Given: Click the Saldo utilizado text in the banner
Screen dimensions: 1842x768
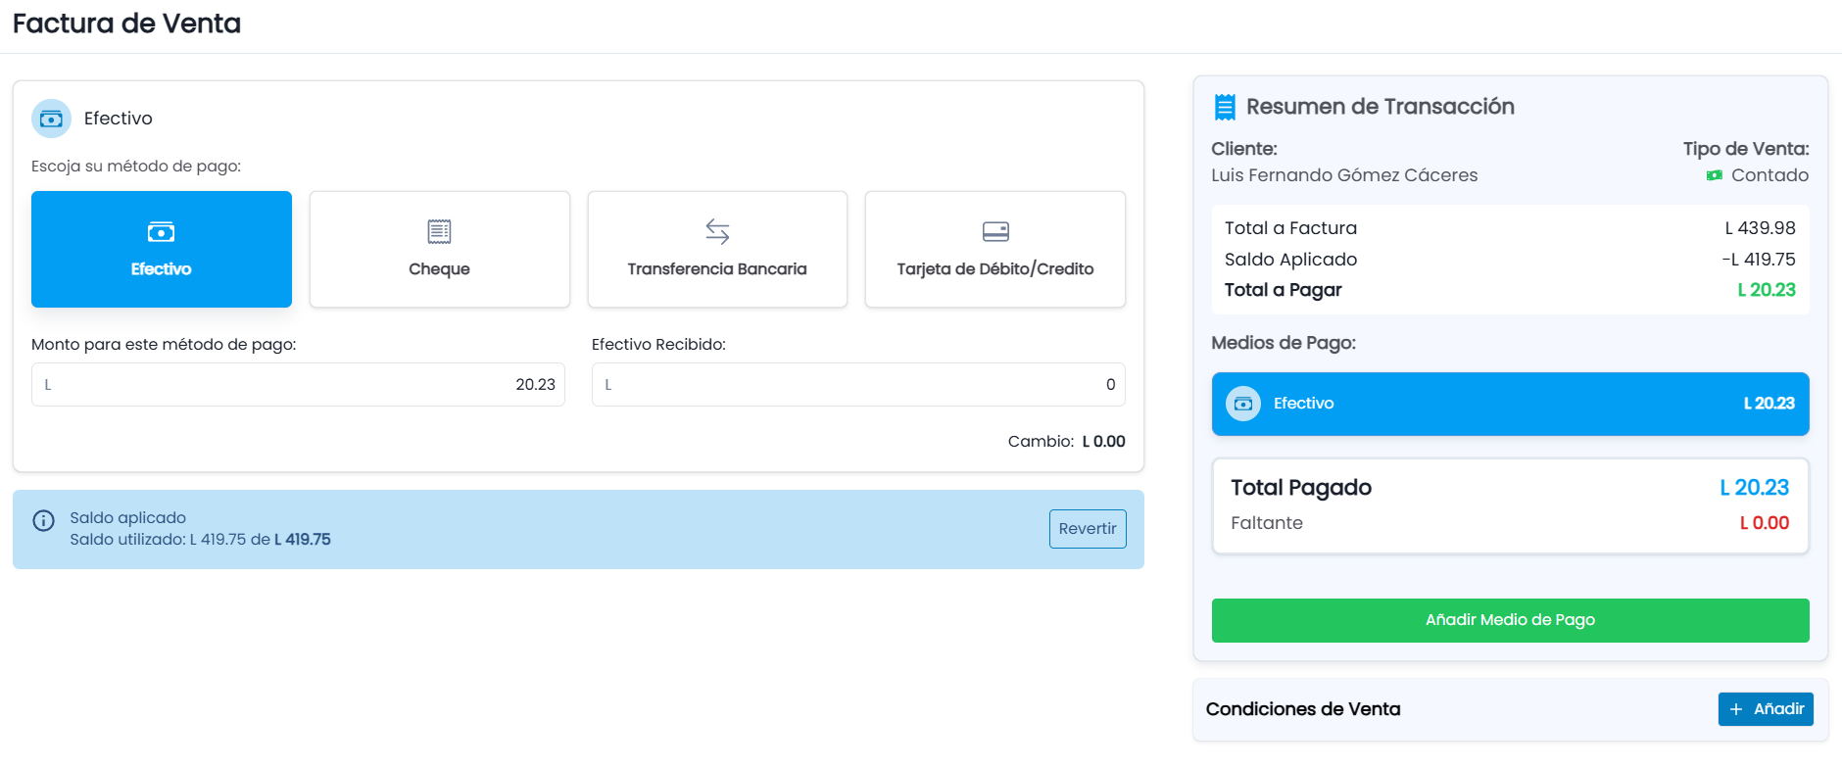Looking at the screenshot, I should tap(200, 540).
